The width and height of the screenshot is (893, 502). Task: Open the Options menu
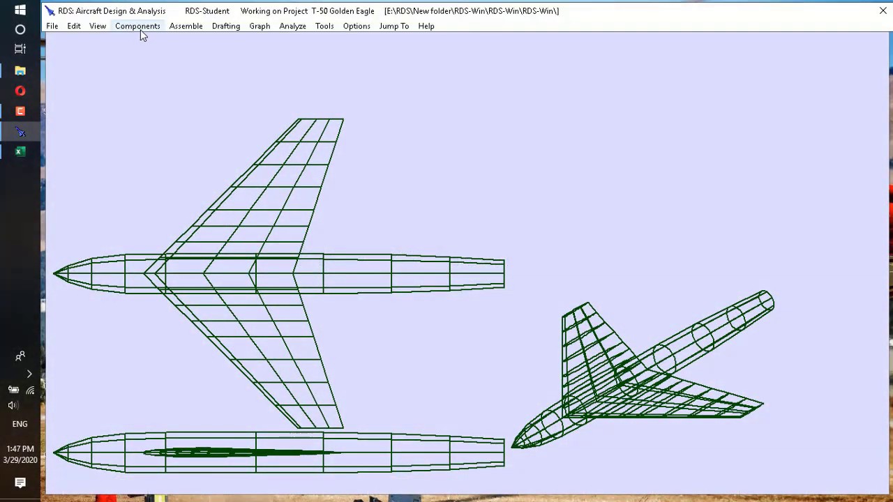[357, 26]
